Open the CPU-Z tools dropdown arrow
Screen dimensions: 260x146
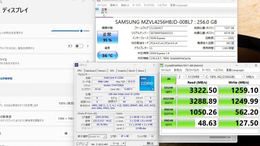[123, 143]
